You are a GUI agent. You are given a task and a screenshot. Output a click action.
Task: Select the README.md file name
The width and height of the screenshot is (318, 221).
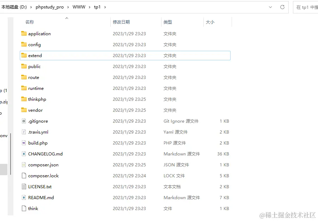click(41, 198)
